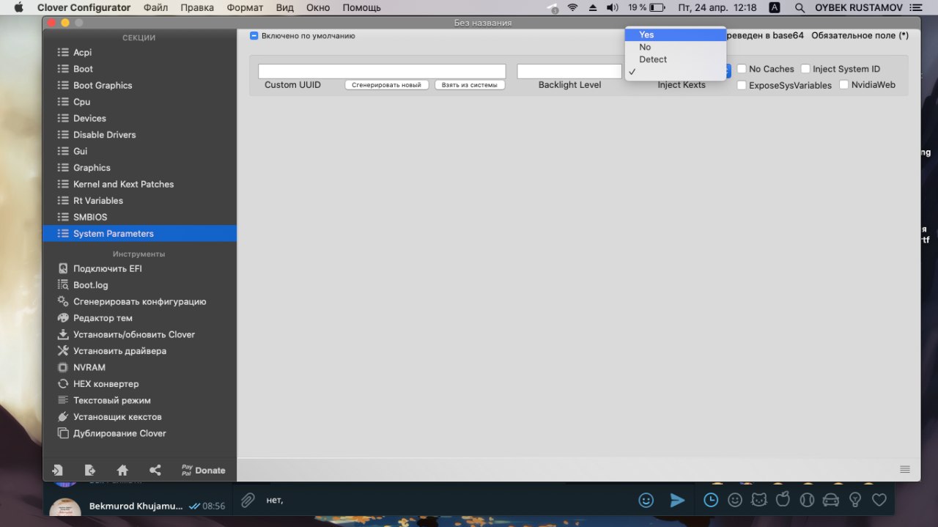Click Telegram send message arrow
Screen dimensions: 938x527
point(678,500)
